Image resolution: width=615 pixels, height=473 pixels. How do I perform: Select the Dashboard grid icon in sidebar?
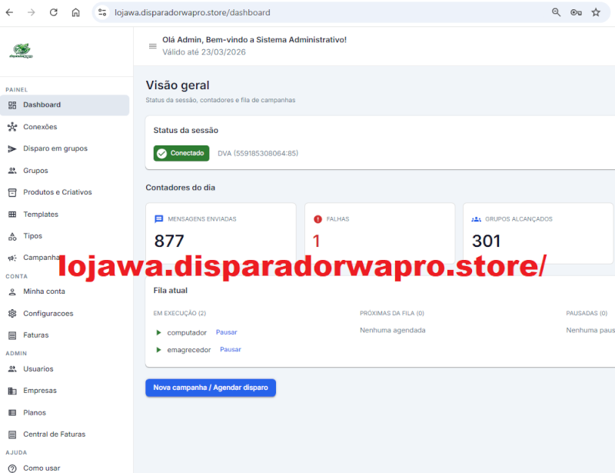click(13, 104)
